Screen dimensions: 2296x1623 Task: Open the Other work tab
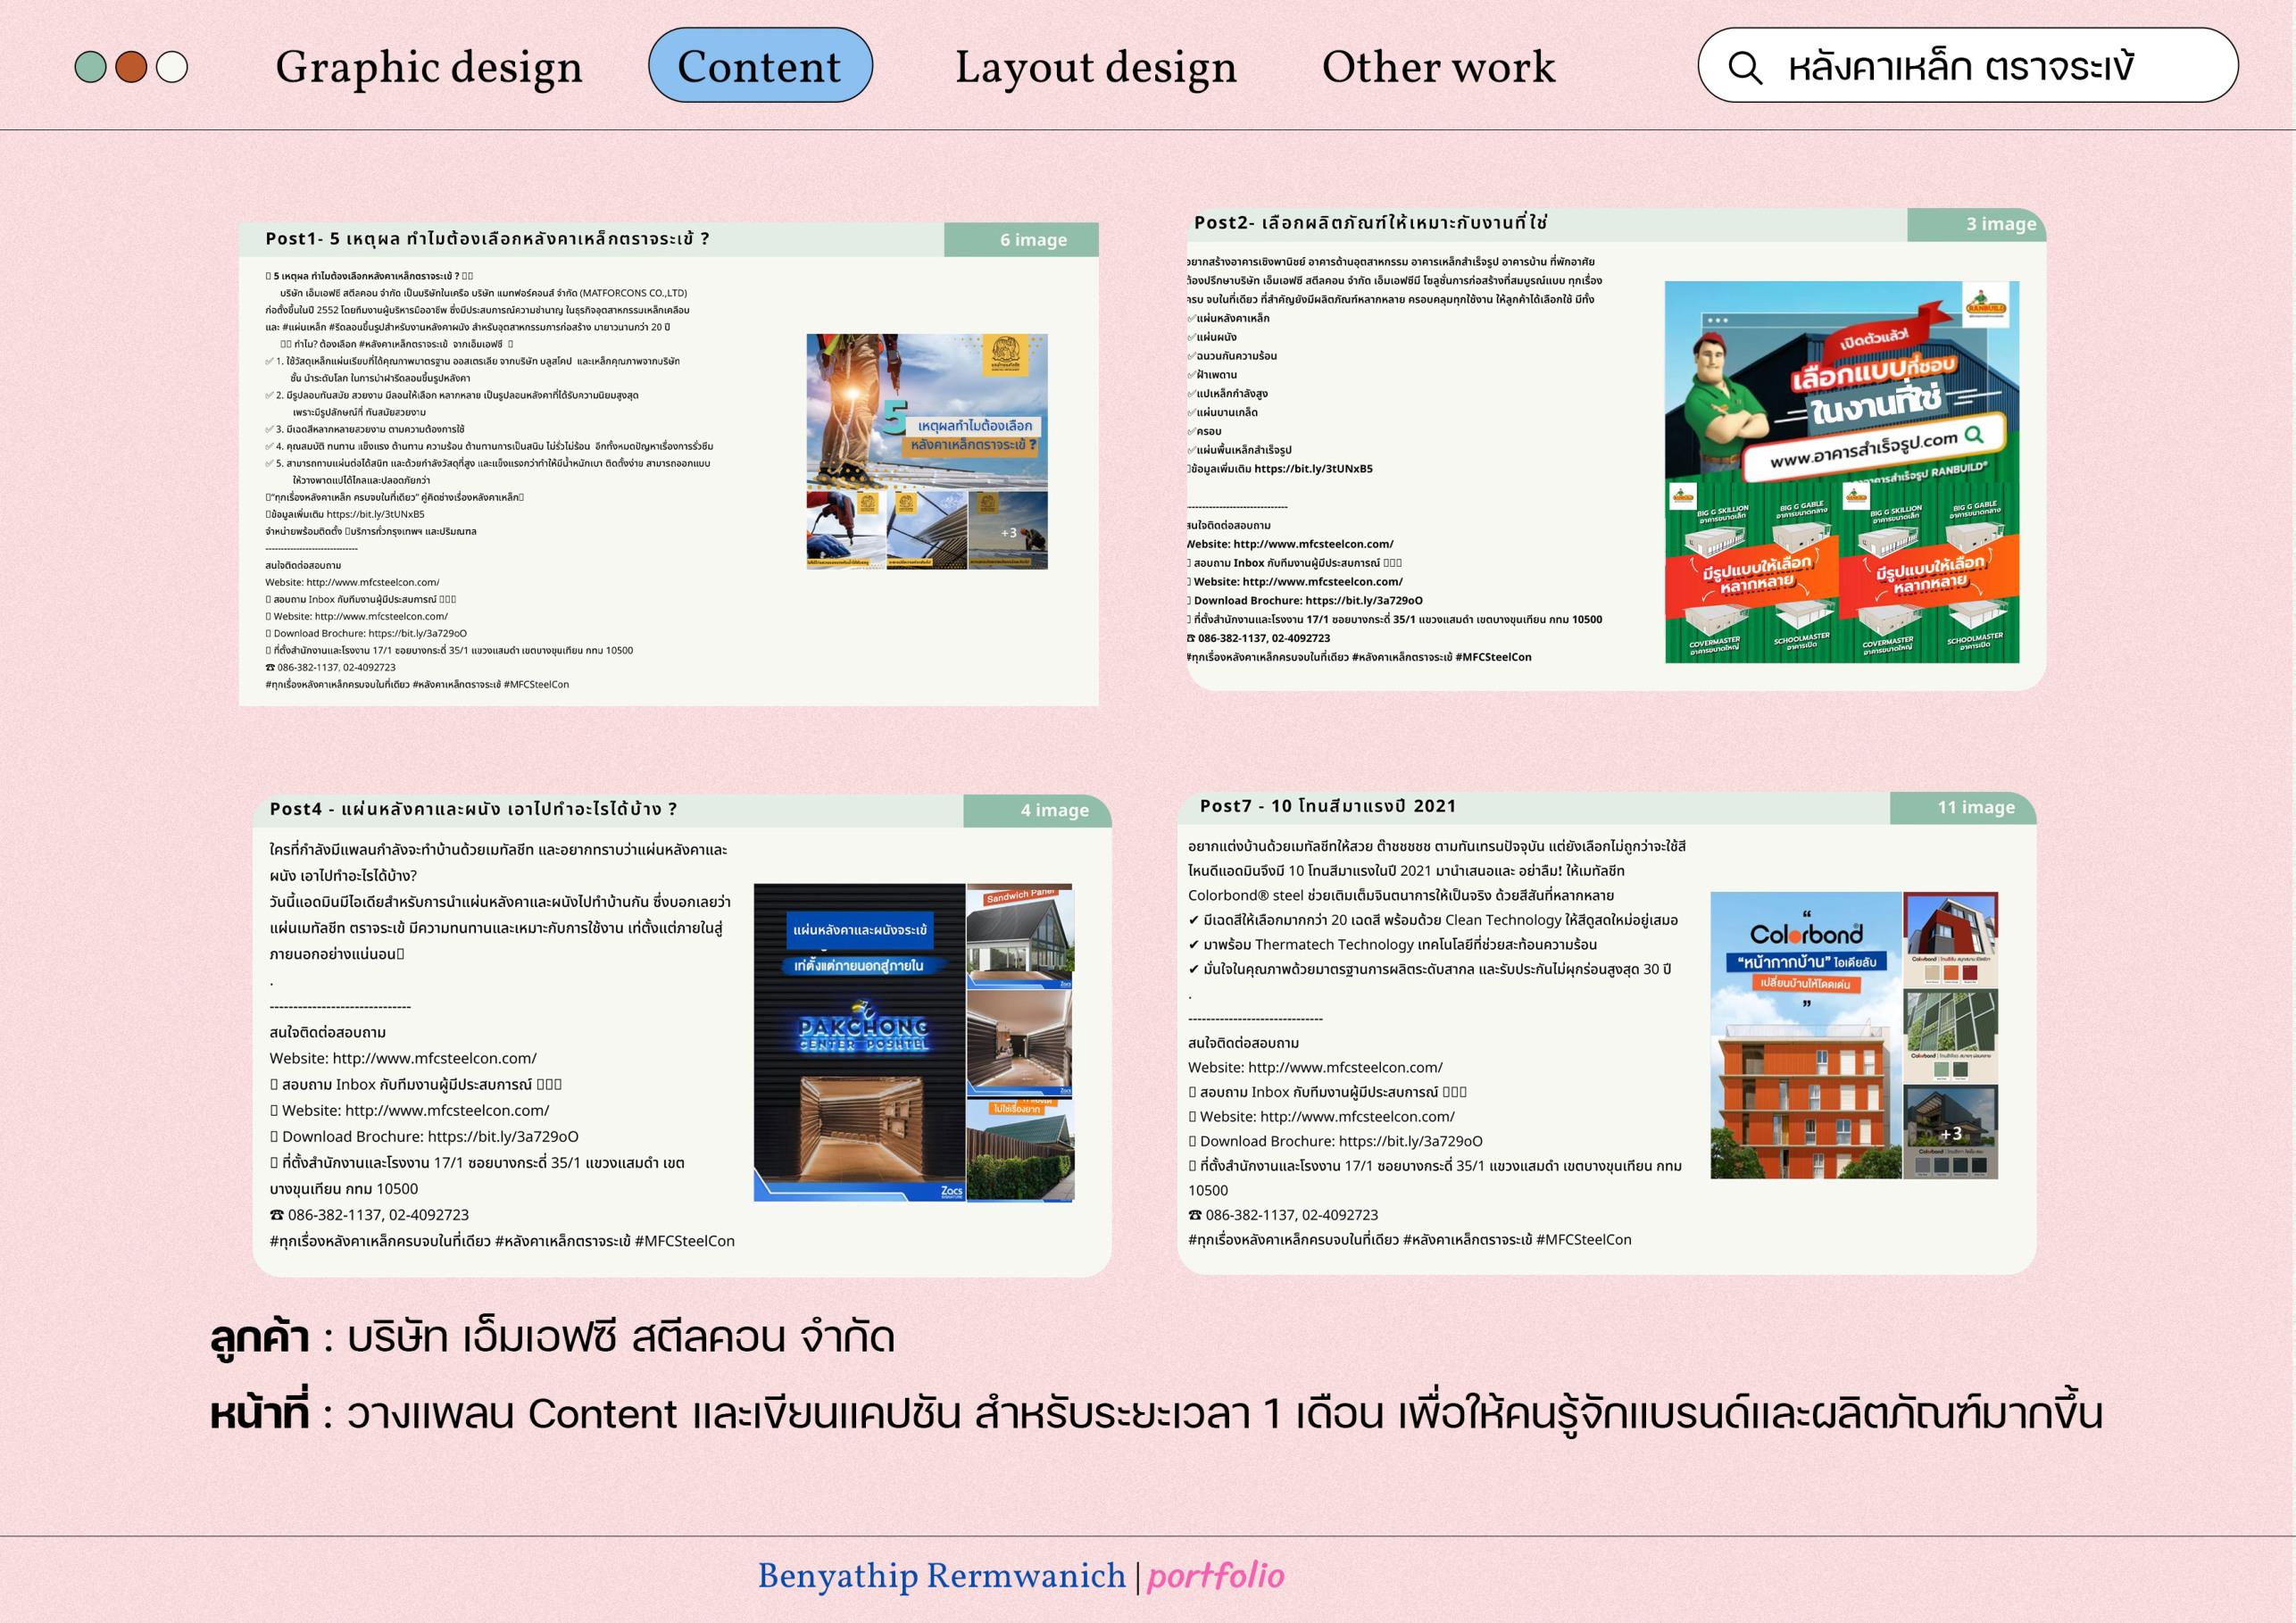[1438, 67]
